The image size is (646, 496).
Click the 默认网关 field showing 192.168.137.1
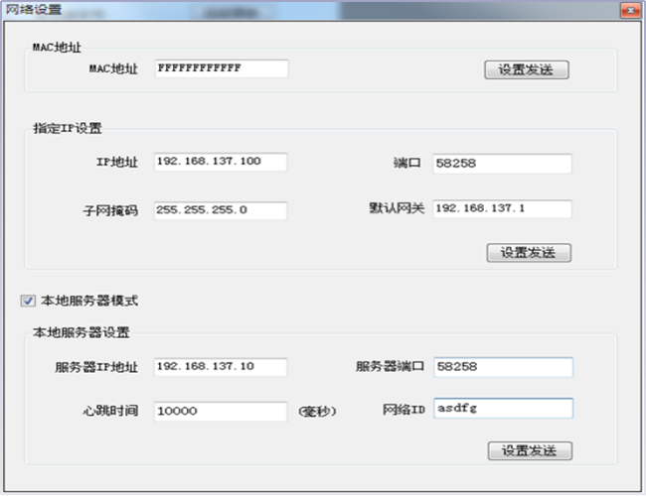(x=503, y=209)
